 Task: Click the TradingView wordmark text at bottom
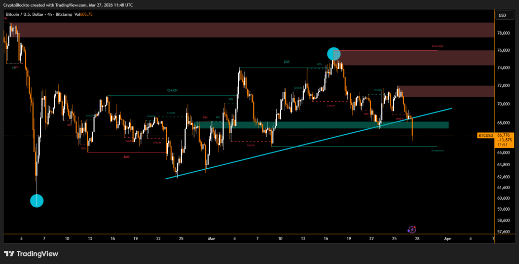(37, 254)
